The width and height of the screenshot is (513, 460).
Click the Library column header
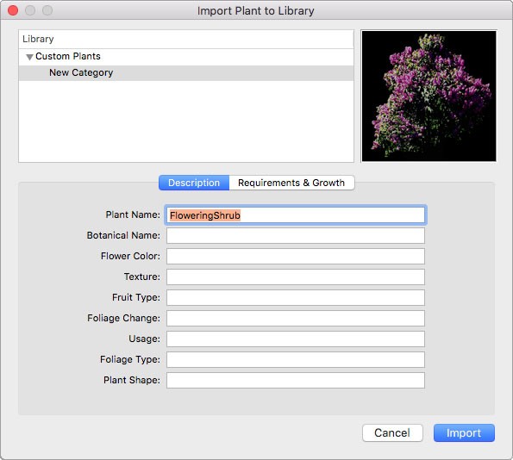coord(186,40)
